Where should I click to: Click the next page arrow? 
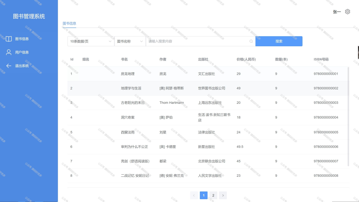223,195
